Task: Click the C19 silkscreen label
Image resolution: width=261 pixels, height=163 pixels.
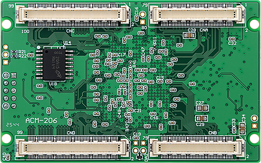Action: [137, 134]
